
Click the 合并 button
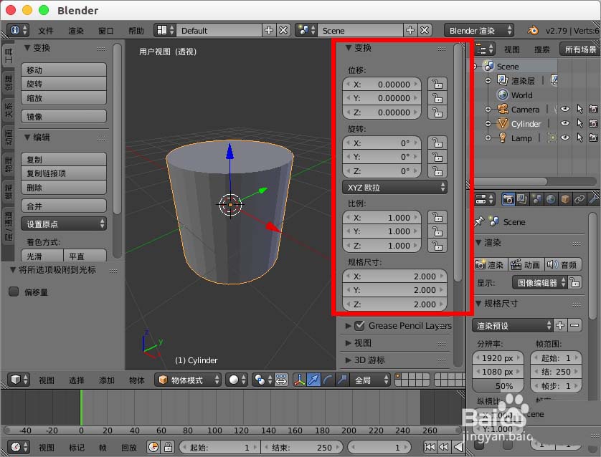tap(64, 206)
